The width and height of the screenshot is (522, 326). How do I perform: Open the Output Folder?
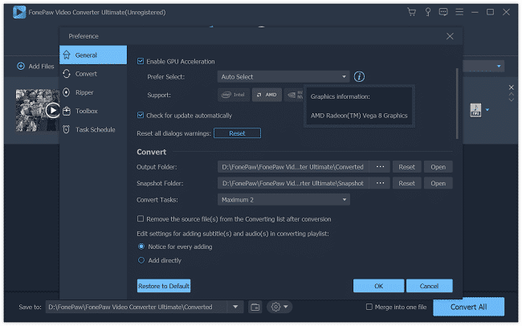click(438, 167)
